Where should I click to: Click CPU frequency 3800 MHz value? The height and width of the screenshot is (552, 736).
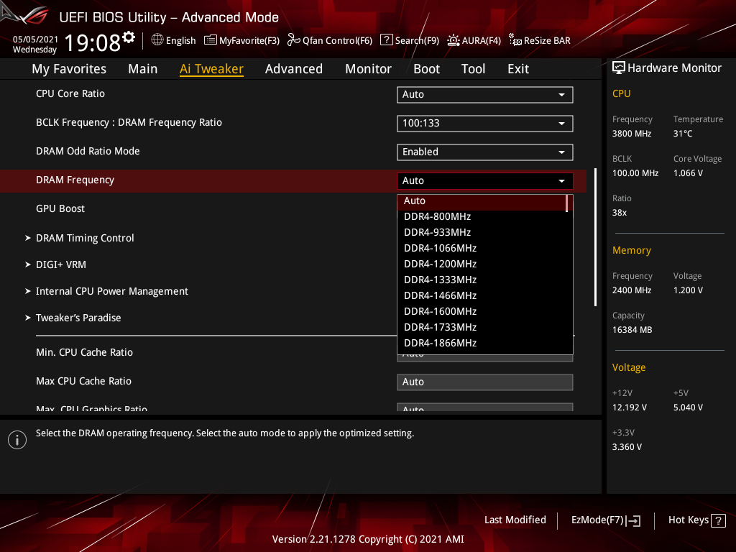[x=632, y=134]
